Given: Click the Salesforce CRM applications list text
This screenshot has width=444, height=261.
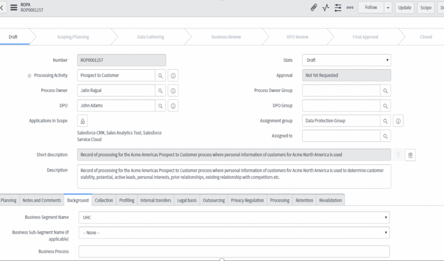Looking at the screenshot, I should point(119,136).
